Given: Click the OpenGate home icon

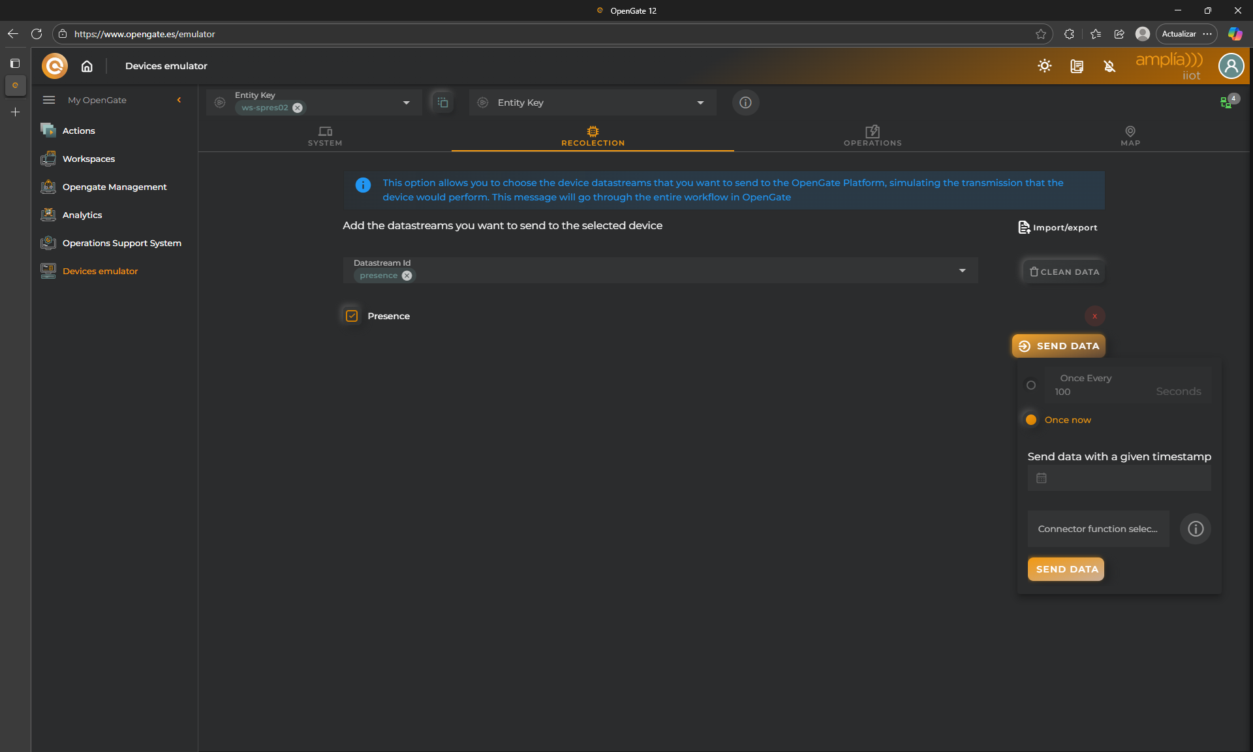Looking at the screenshot, I should click(87, 66).
